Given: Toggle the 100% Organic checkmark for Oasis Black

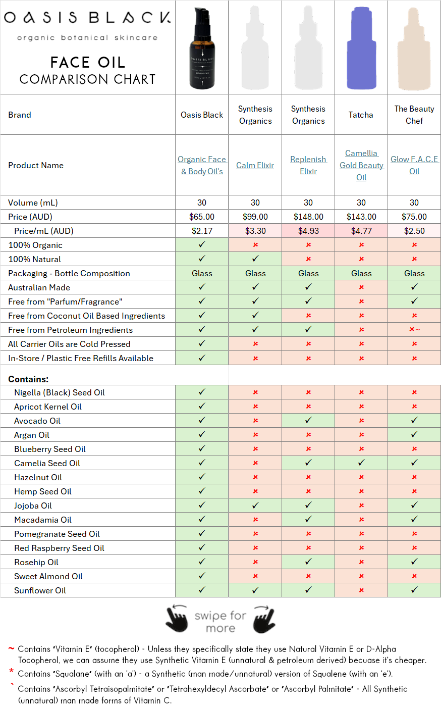Looking at the screenshot, I should point(202,244).
